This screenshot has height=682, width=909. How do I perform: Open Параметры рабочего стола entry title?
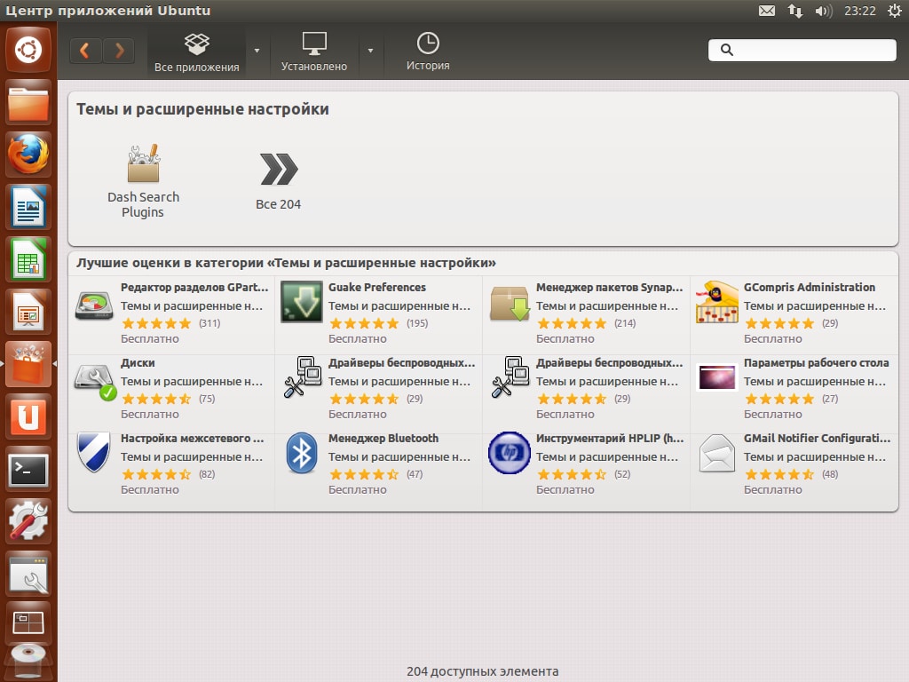pos(817,363)
